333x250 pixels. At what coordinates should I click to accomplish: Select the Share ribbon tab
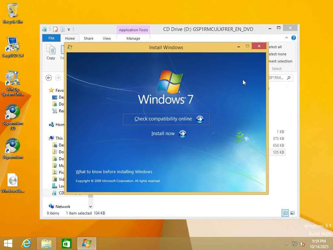point(88,38)
